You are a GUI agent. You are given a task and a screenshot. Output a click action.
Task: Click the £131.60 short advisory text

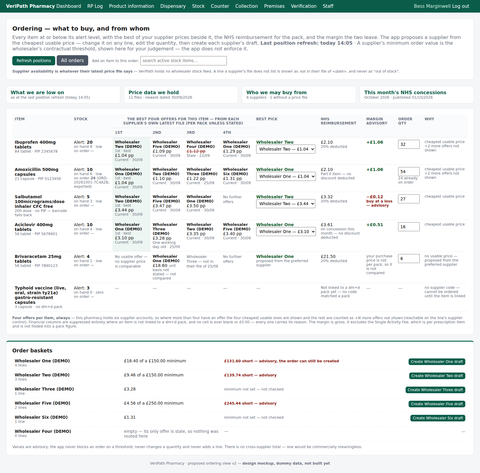[281, 361]
